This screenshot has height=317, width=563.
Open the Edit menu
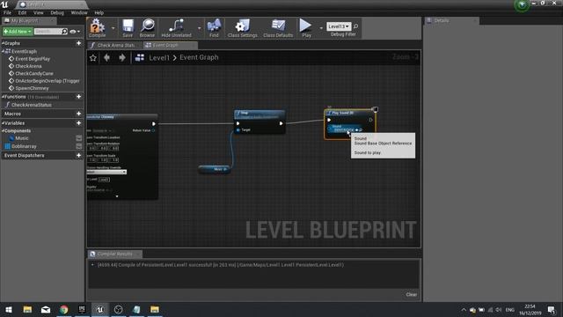tap(22, 12)
